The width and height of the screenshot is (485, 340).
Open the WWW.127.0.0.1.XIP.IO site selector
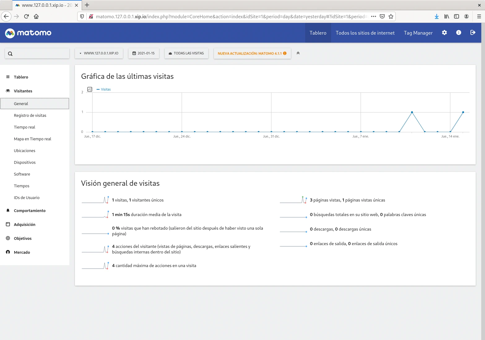[x=99, y=53]
